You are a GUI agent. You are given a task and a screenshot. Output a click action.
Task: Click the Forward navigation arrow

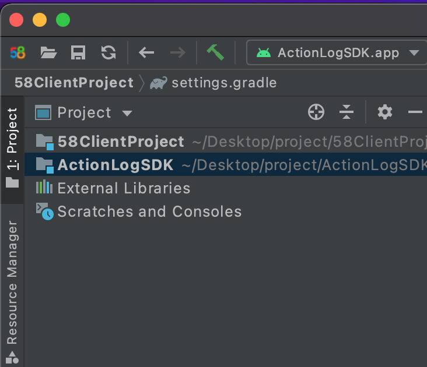pos(177,53)
